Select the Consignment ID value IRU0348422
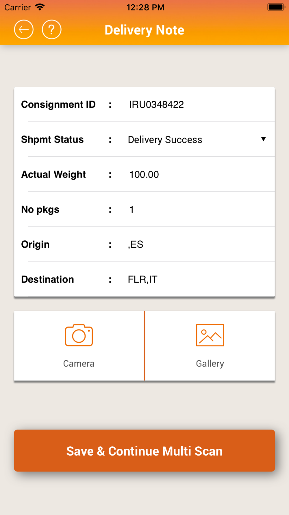 pos(156,105)
